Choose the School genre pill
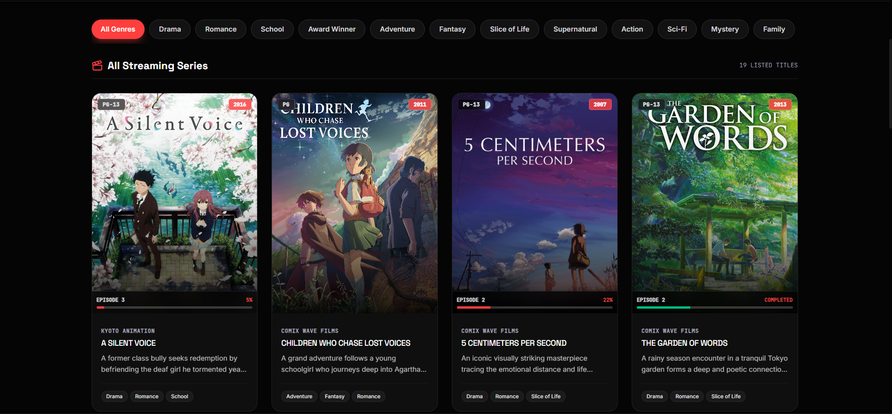 (x=272, y=29)
